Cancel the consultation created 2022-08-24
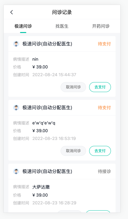Viewport: 128px width, 219px height. (x=73, y=87)
